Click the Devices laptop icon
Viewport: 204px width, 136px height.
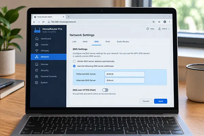click(37, 64)
